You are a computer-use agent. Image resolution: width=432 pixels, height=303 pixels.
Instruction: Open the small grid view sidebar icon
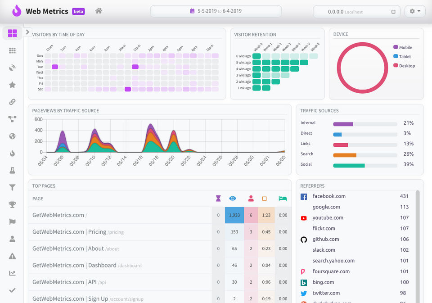13,50
